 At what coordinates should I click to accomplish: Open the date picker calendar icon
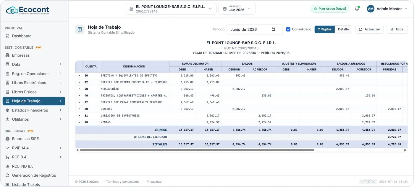pos(273,29)
